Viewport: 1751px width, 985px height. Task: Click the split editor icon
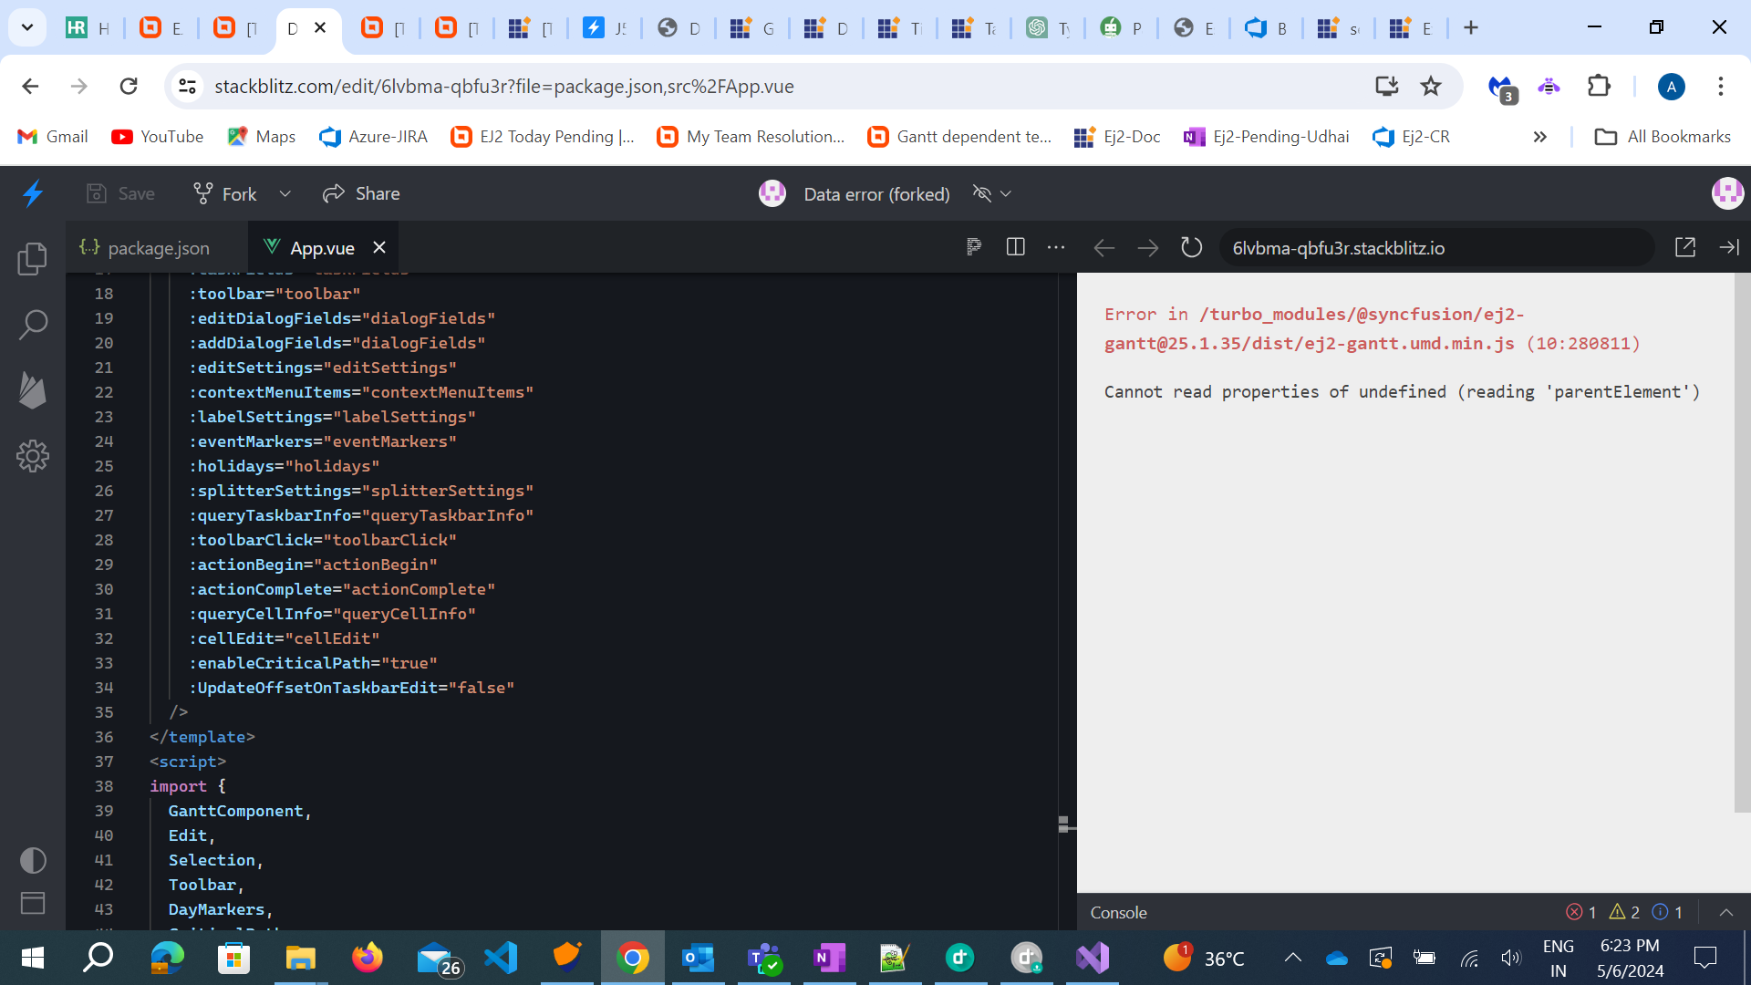[1015, 247]
